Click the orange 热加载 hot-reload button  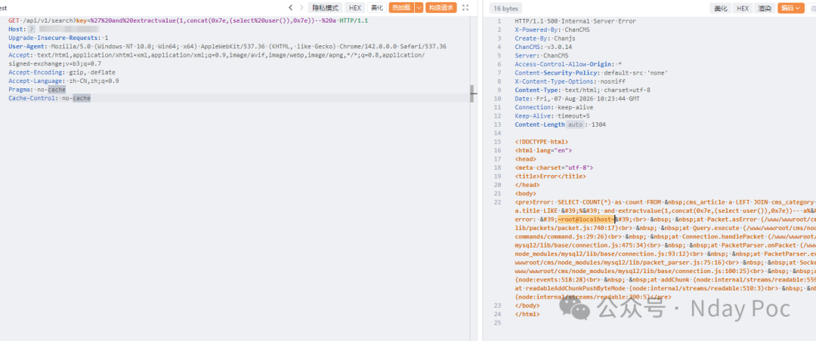pos(401,8)
